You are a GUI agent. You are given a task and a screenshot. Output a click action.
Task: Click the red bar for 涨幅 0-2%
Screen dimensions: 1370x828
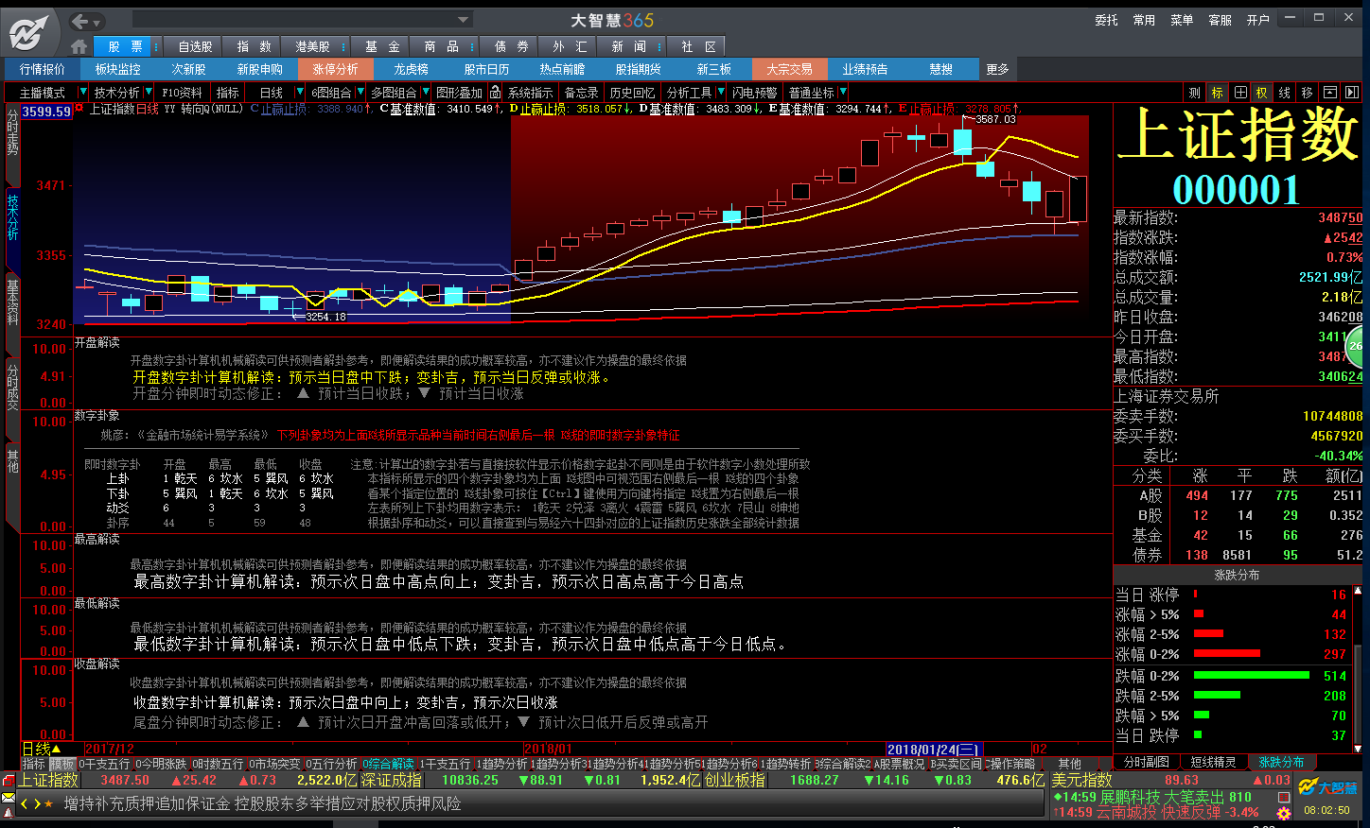(1227, 653)
